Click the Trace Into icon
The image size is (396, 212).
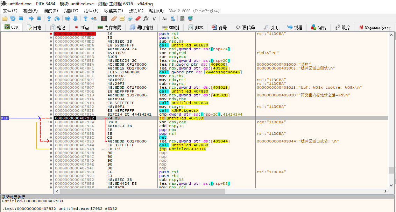pos(68,19)
